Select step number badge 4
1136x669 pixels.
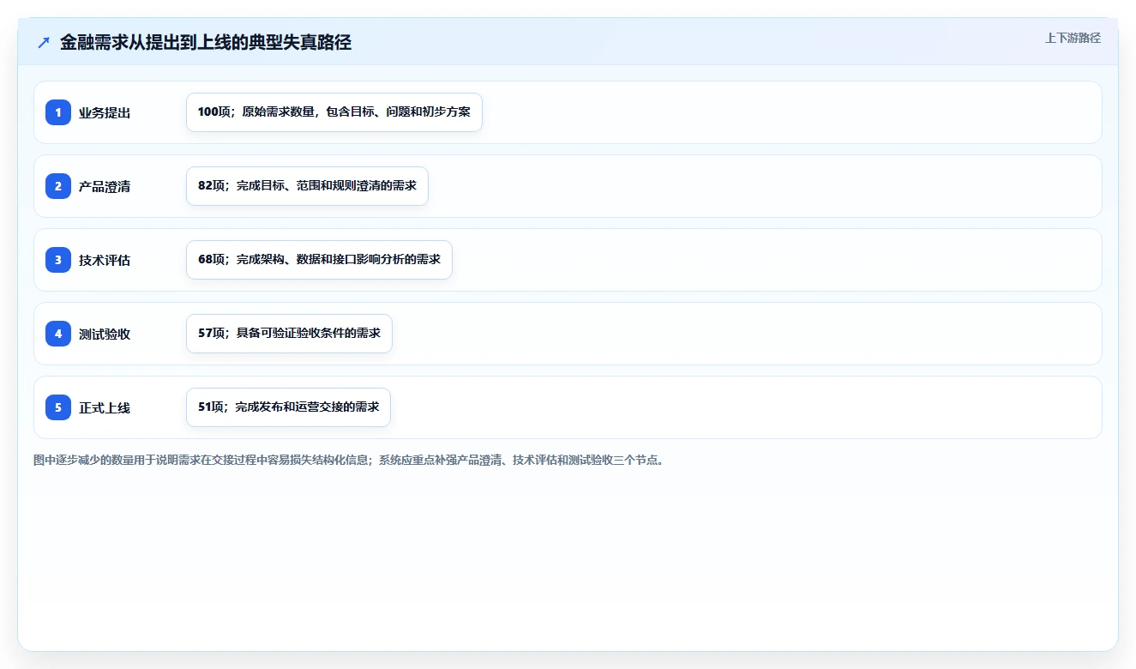tap(58, 334)
